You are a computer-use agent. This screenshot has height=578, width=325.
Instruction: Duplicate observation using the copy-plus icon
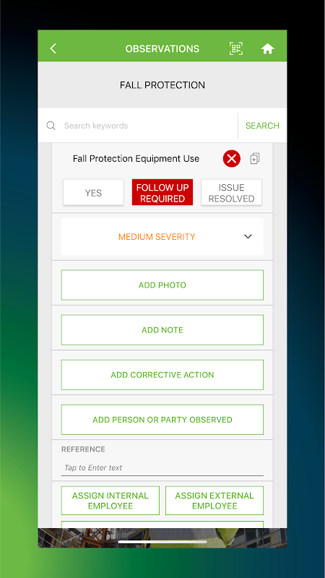255,158
